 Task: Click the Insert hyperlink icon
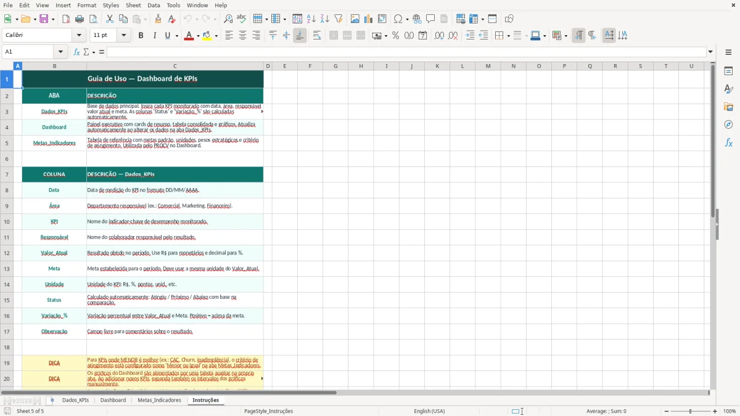[417, 19]
